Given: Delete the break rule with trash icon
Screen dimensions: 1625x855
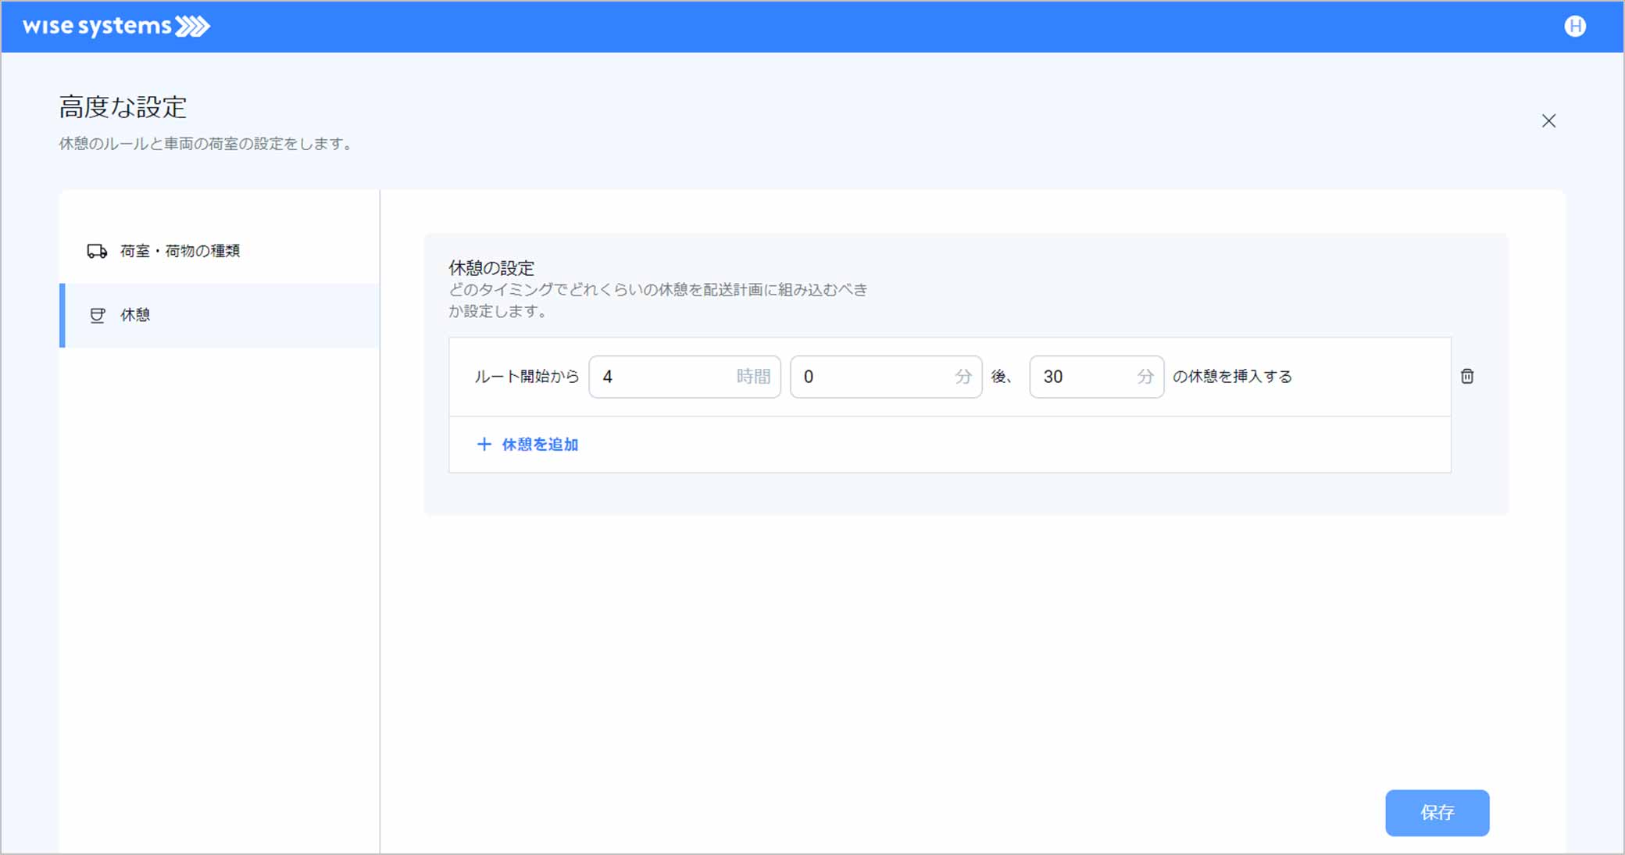Looking at the screenshot, I should (1467, 377).
